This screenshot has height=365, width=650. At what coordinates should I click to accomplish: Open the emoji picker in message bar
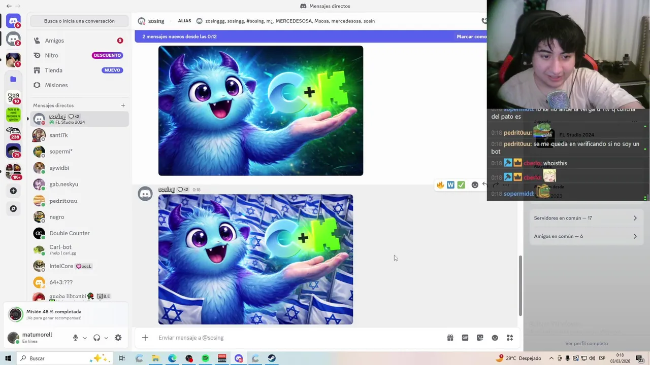pos(495,338)
